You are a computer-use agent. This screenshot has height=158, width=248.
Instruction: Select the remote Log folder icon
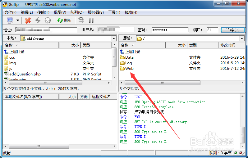tap(122, 63)
